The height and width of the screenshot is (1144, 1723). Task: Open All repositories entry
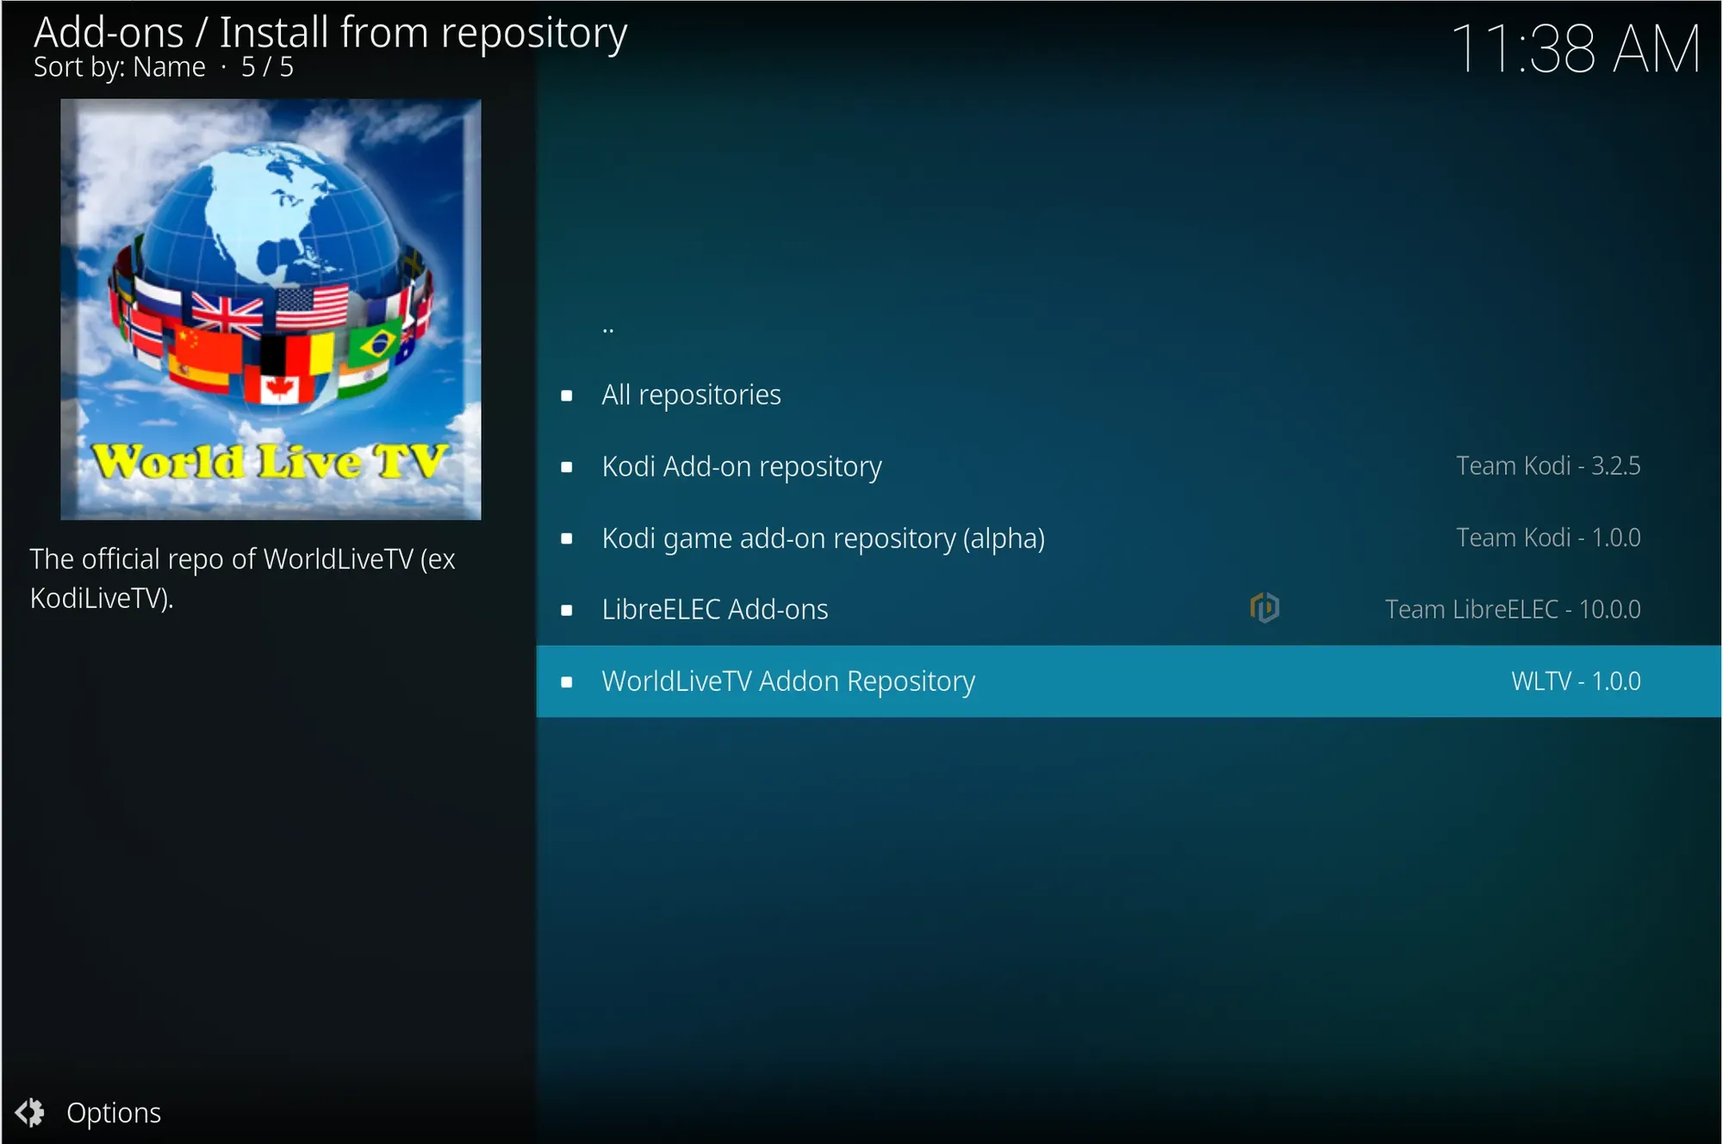coord(1129,395)
